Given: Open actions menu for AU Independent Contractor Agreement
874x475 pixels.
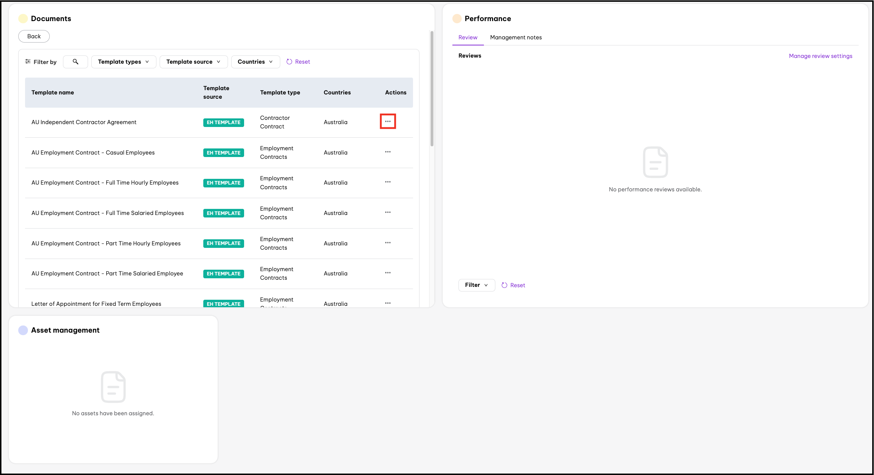Looking at the screenshot, I should click(388, 122).
